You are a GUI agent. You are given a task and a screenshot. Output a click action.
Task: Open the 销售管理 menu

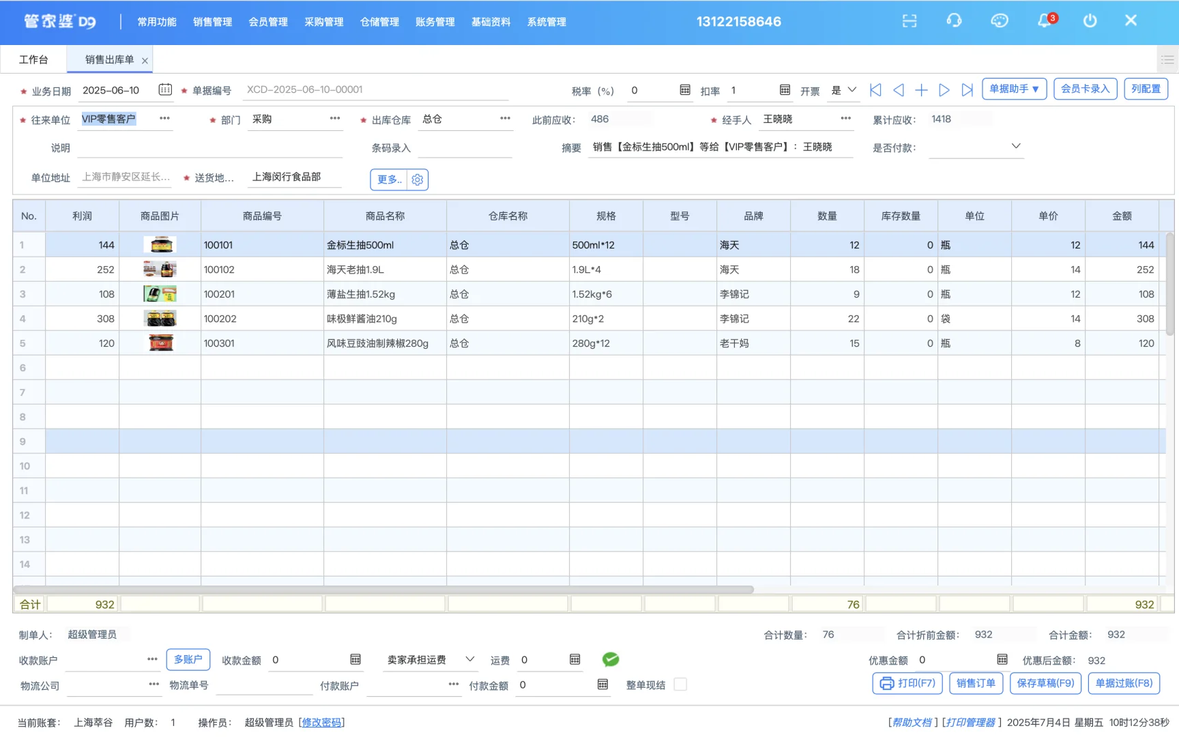pos(213,22)
